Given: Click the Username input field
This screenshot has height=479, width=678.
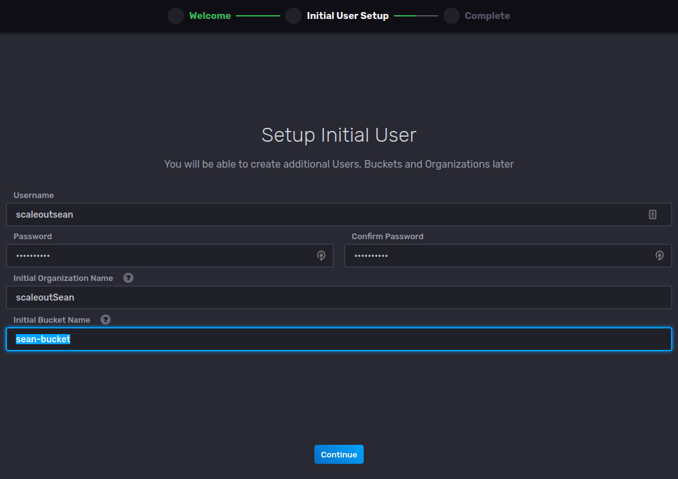Looking at the screenshot, I should pos(338,215).
